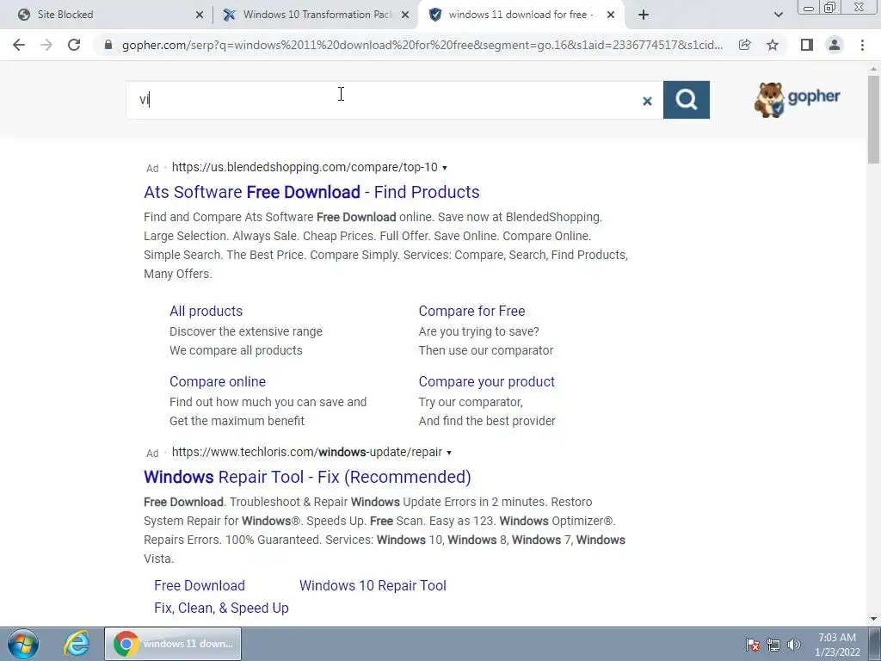Viewport: 881px width, 661px height.
Task: Launch Internet Explorer from taskbar
Action: pyautogui.click(x=77, y=644)
